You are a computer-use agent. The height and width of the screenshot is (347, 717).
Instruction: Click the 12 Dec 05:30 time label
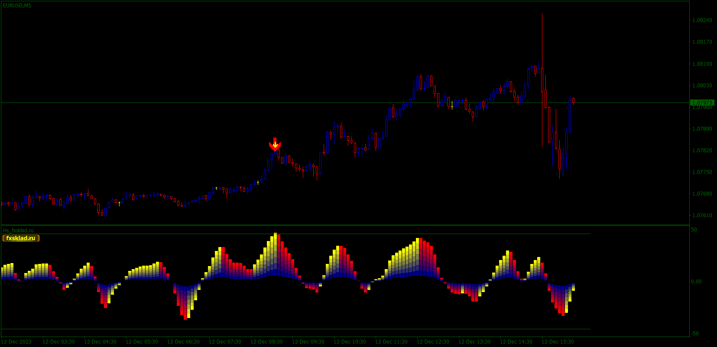pyautogui.click(x=142, y=342)
